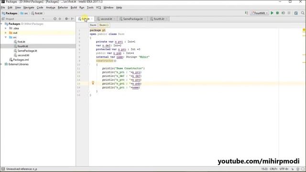306x172 pixels.
Task: Hide the Project tool window icon
Action: 72,19
